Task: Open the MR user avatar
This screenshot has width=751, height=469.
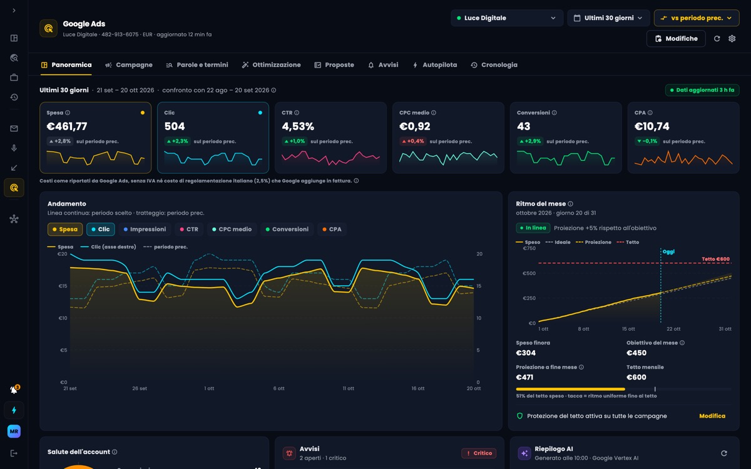Action: click(x=14, y=431)
